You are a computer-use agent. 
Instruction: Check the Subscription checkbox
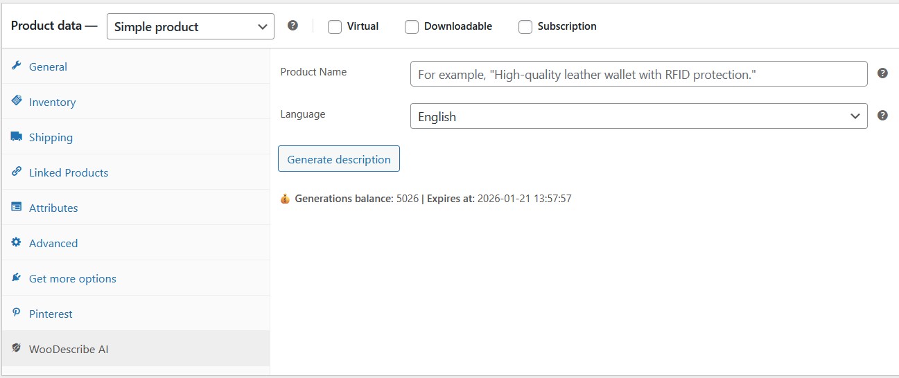click(x=525, y=27)
